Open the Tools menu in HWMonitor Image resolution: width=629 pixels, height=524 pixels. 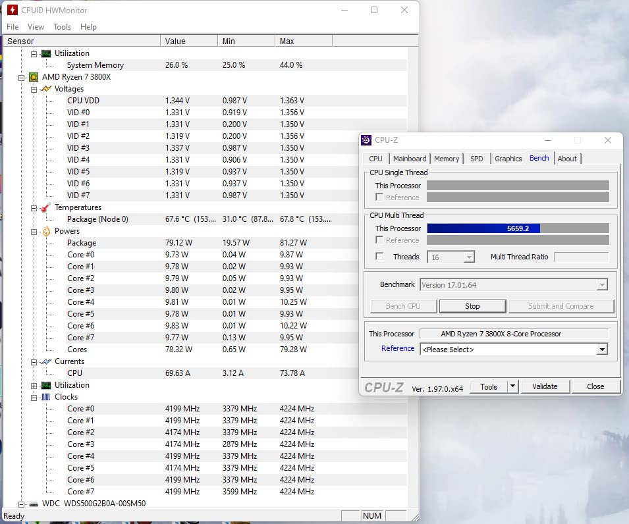(62, 27)
